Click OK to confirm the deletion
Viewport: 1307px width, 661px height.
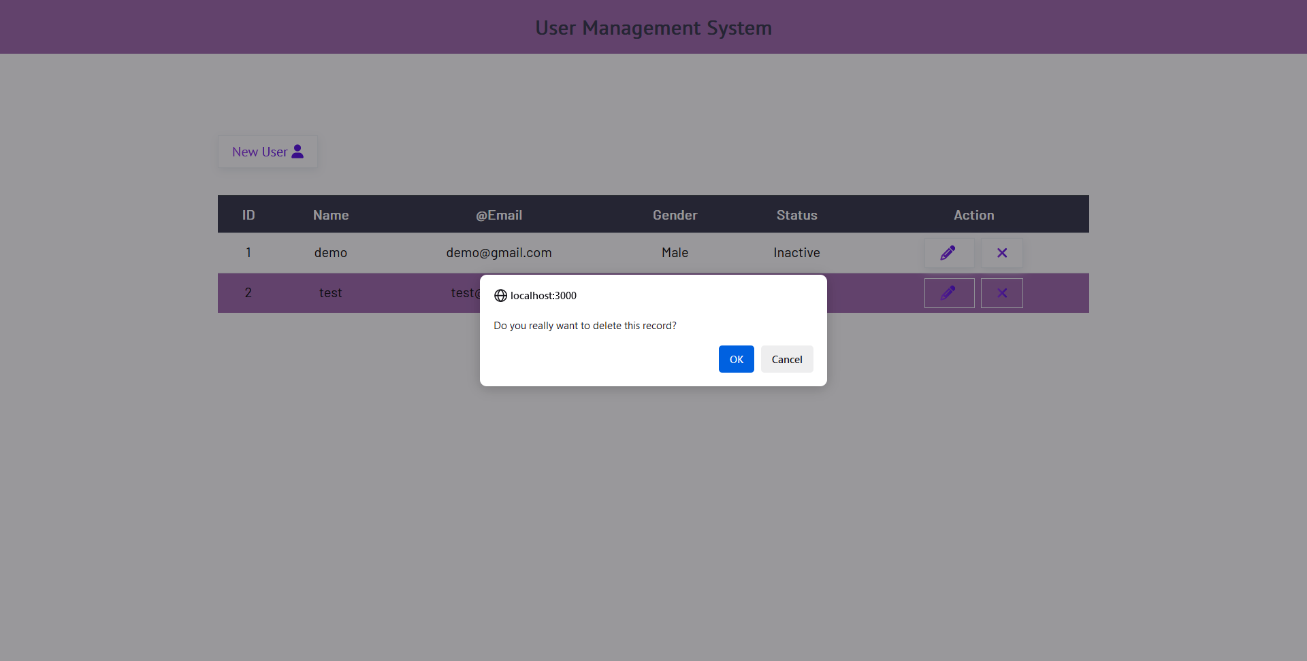[x=736, y=359]
